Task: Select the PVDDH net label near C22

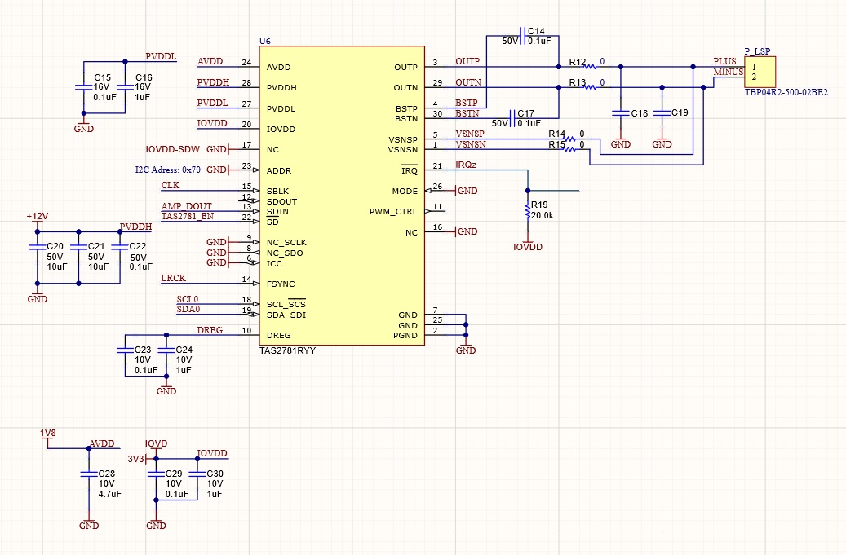Action: point(135,227)
